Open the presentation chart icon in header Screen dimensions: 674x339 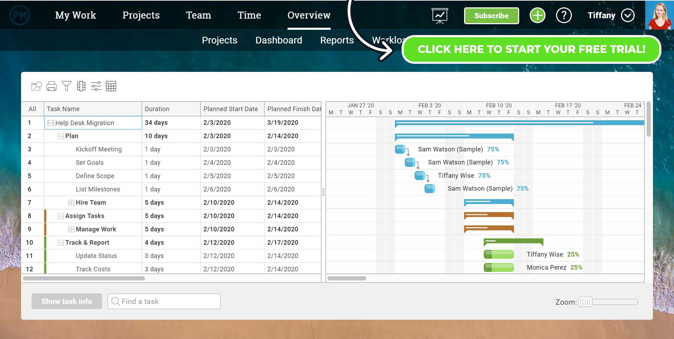point(440,16)
